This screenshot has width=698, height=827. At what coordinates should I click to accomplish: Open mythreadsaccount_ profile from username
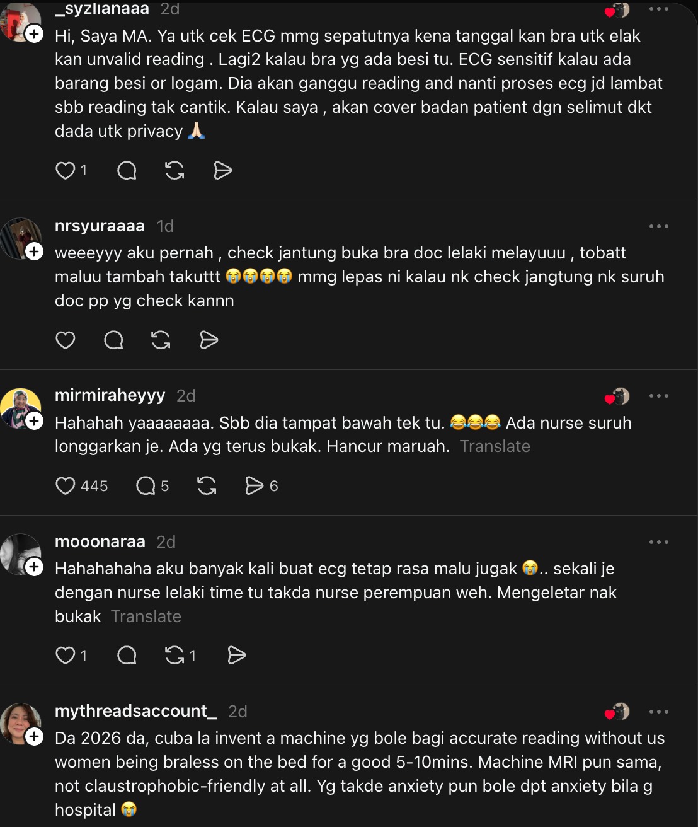[135, 711]
